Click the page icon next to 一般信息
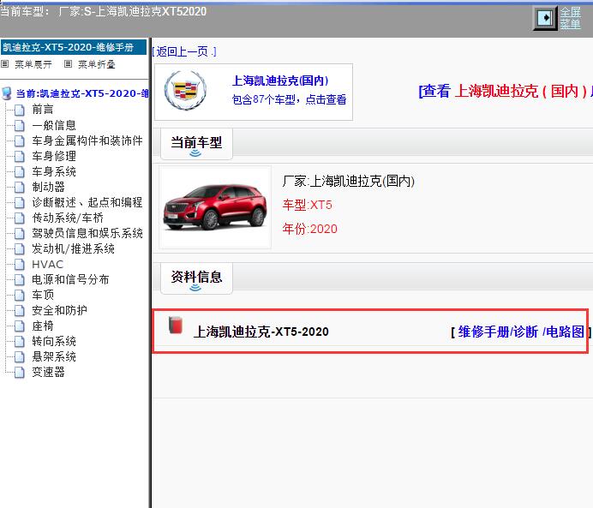Viewport: 593px width, 508px height. pyautogui.click(x=20, y=125)
